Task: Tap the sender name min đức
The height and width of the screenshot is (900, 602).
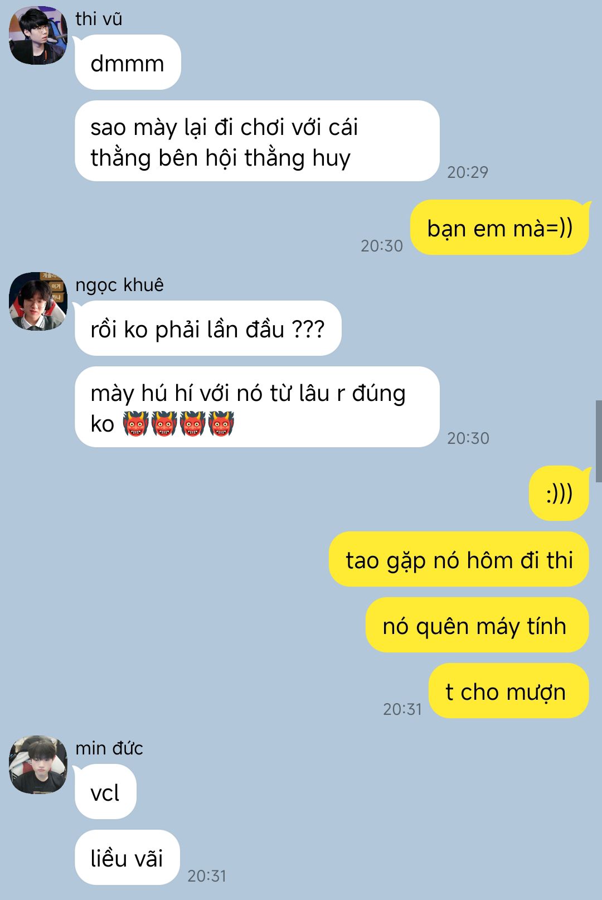Action: click(x=109, y=748)
